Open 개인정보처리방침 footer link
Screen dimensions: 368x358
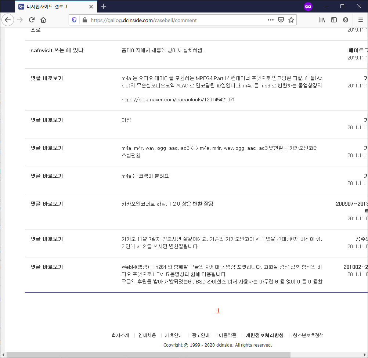point(265,336)
